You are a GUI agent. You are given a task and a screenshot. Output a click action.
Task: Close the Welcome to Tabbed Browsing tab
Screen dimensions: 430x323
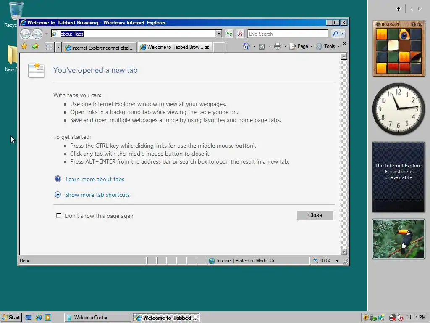pos(207,48)
